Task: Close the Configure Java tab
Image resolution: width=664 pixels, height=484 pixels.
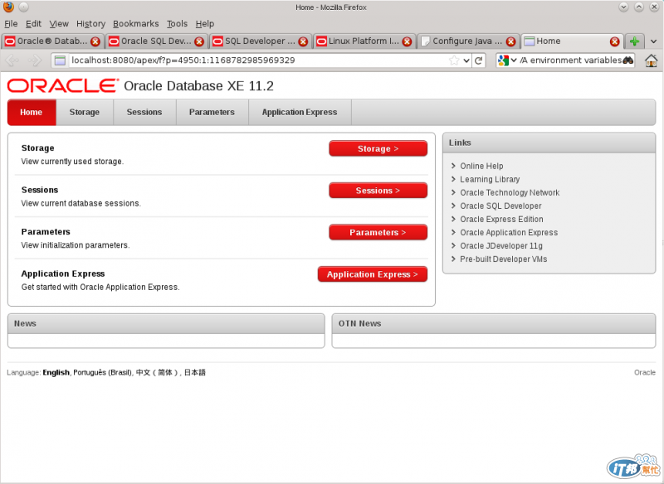Action: click(511, 41)
